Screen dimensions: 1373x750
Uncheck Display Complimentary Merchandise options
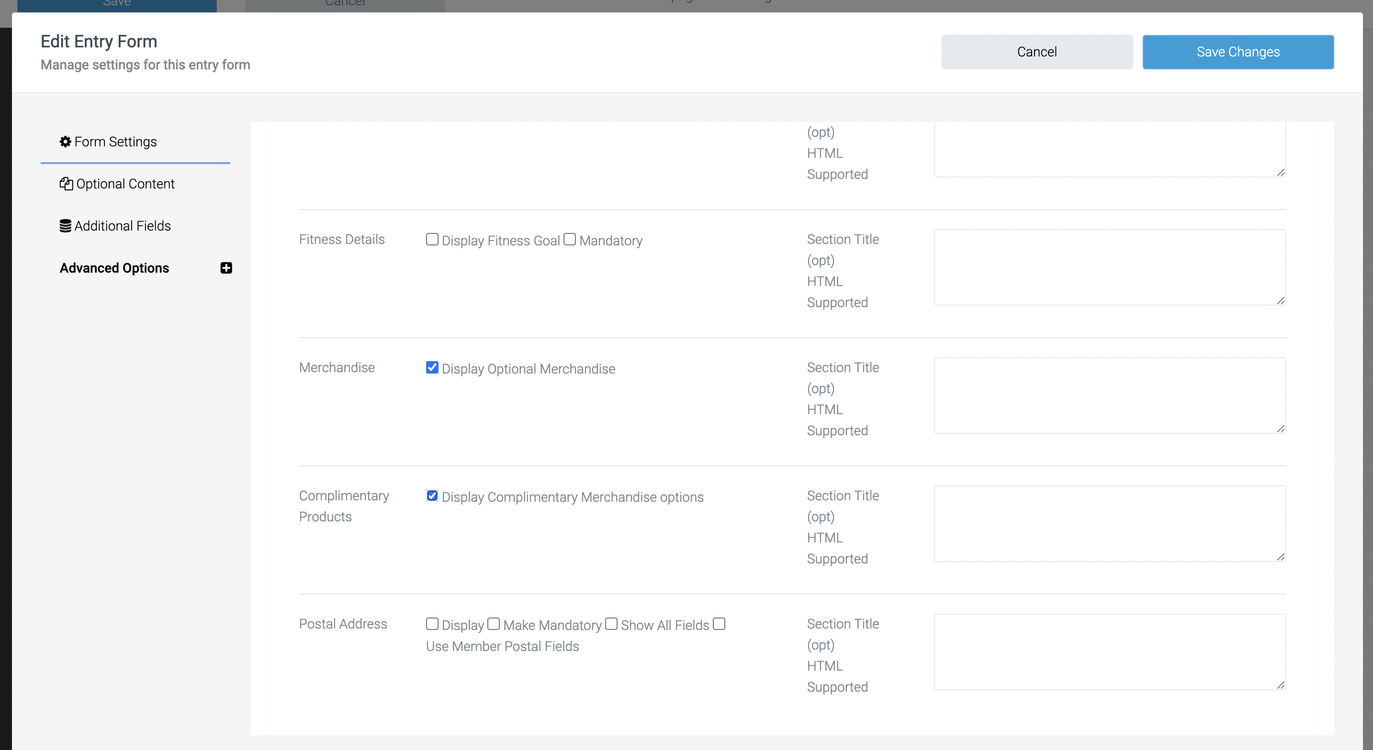pyautogui.click(x=432, y=496)
